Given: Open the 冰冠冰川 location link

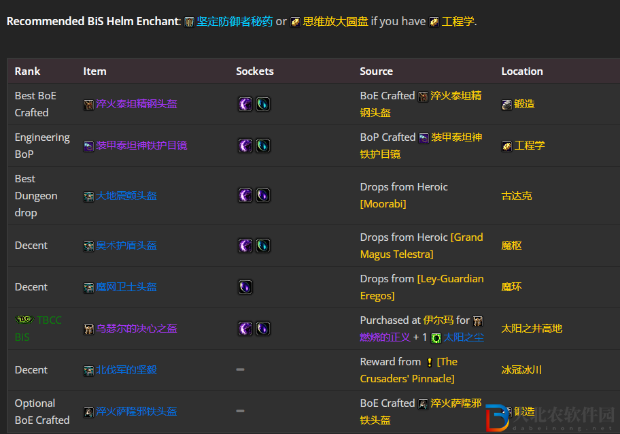Looking at the screenshot, I should (521, 370).
